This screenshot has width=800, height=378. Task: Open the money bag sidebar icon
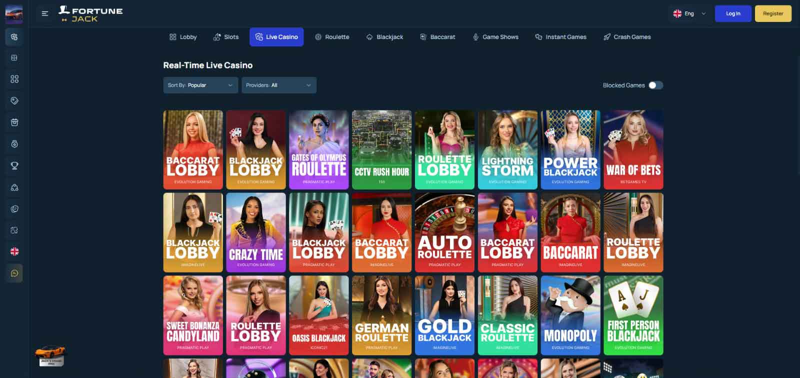[14, 144]
